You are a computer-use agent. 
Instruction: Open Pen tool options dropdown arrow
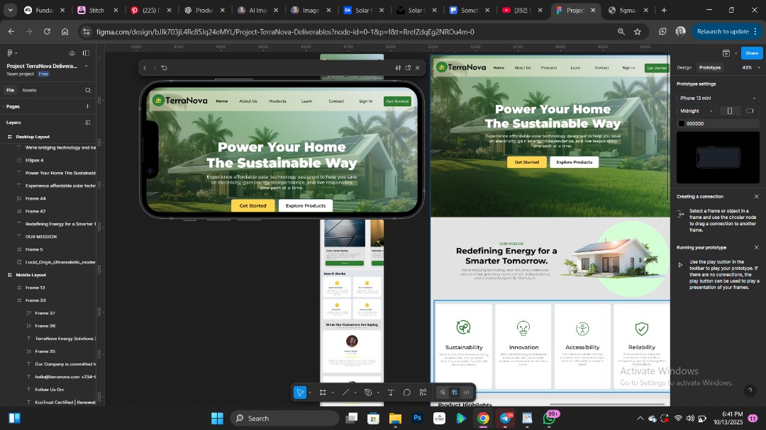coord(378,393)
